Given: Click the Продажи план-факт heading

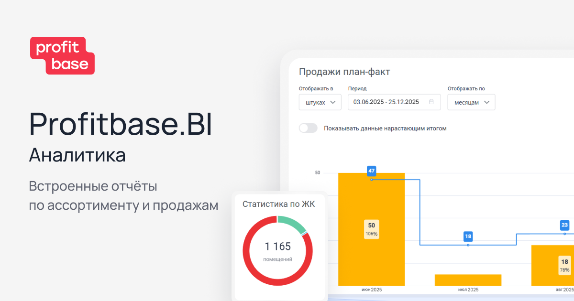Looking at the screenshot, I should tap(344, 72).
